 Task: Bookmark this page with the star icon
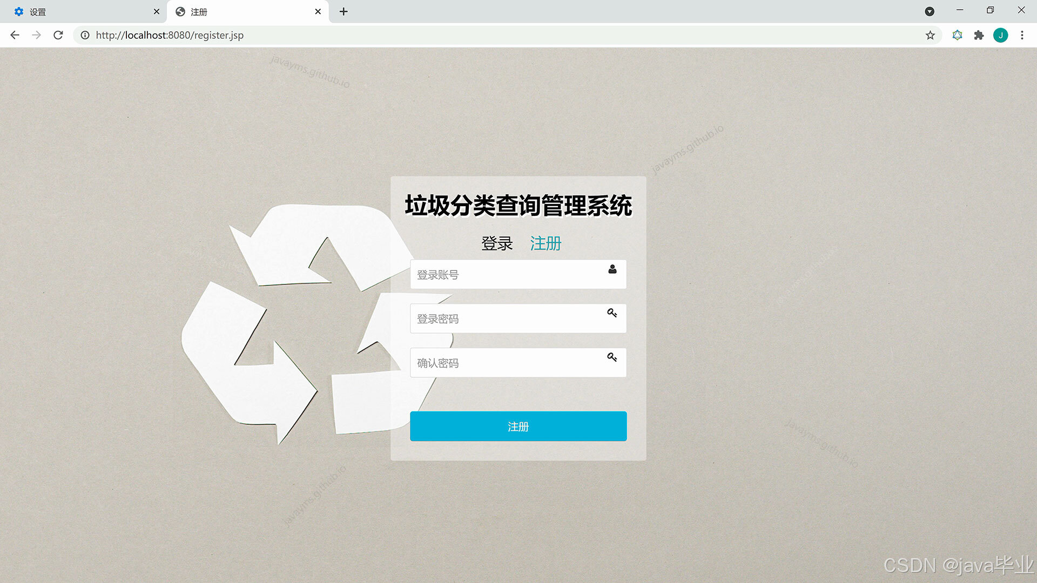(930, 35)
